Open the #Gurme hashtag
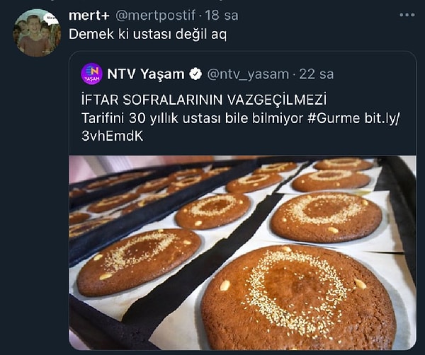The height and width of the screenshot is (355, 425). pyautogui.click(x=334, y=118)
